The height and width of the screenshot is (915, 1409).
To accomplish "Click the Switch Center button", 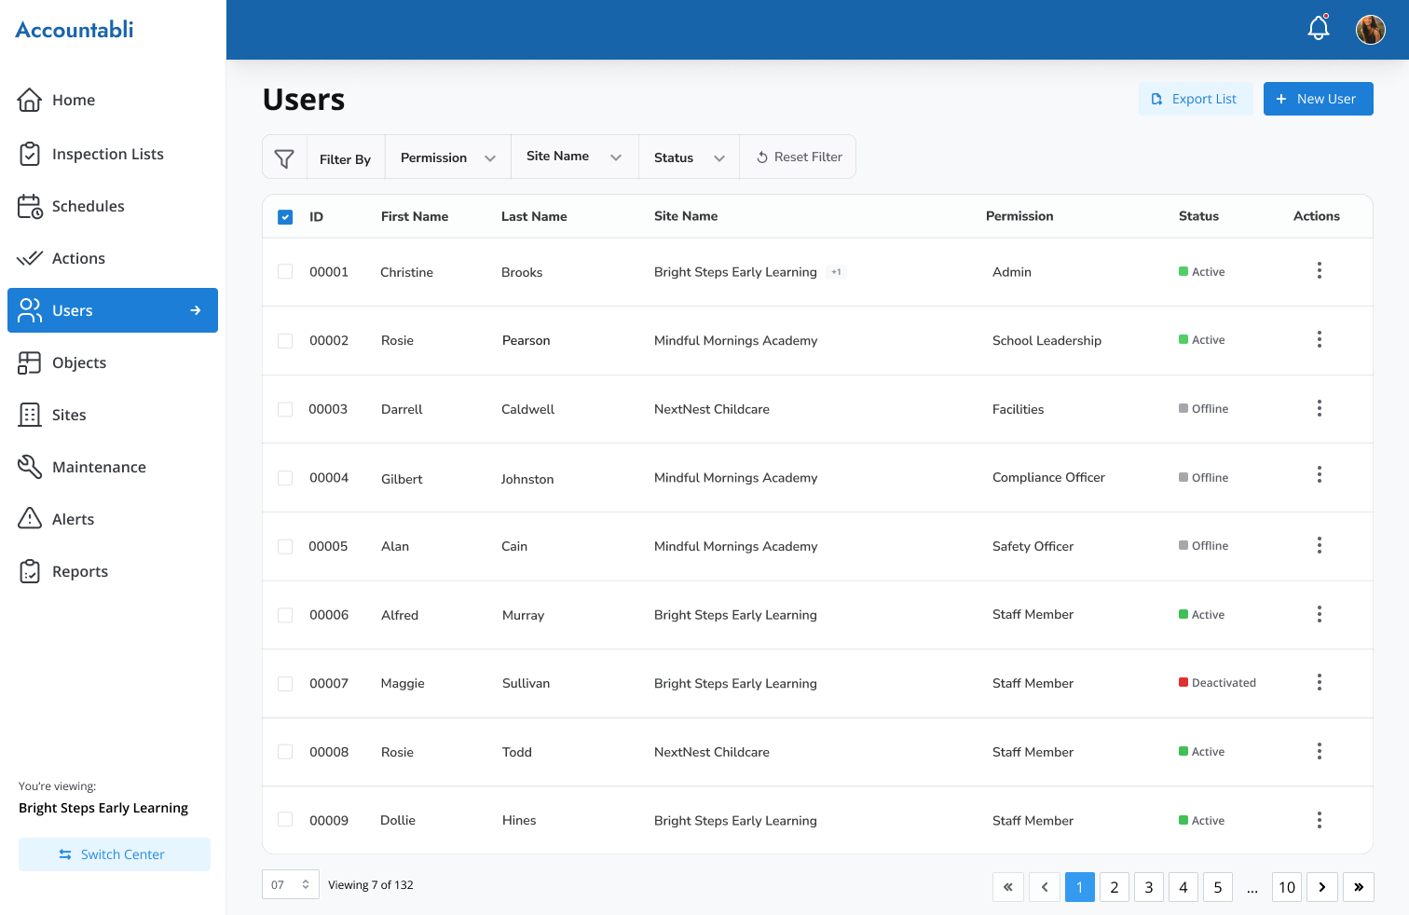I will tap(115, 854).
